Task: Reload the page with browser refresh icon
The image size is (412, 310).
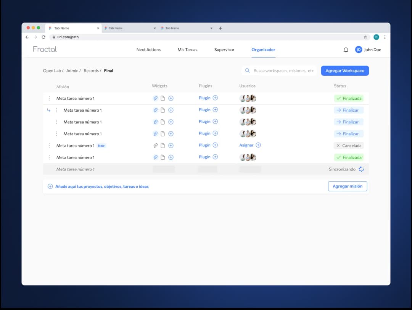Action: click(43, 37)
